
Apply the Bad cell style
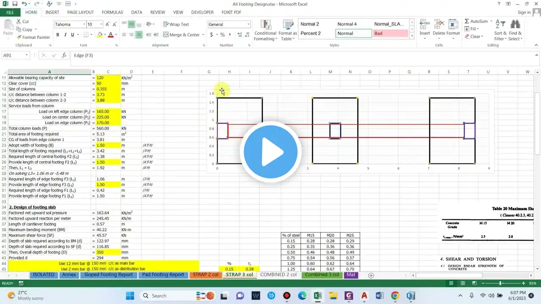pos(391,33)
